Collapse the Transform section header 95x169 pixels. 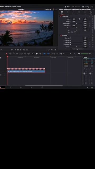click(x=65, y=16)
